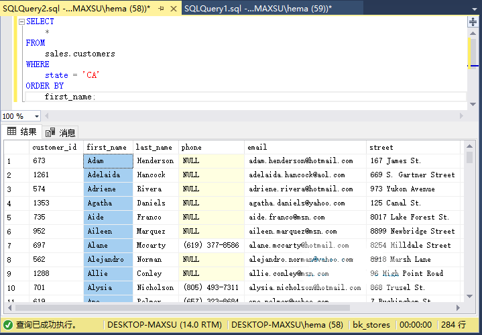Click the DESKTOP-MAXSU (14.0 RTM) server status
Image resolution: width=482 pixels, height=335 pixels.
pos(164,325)
